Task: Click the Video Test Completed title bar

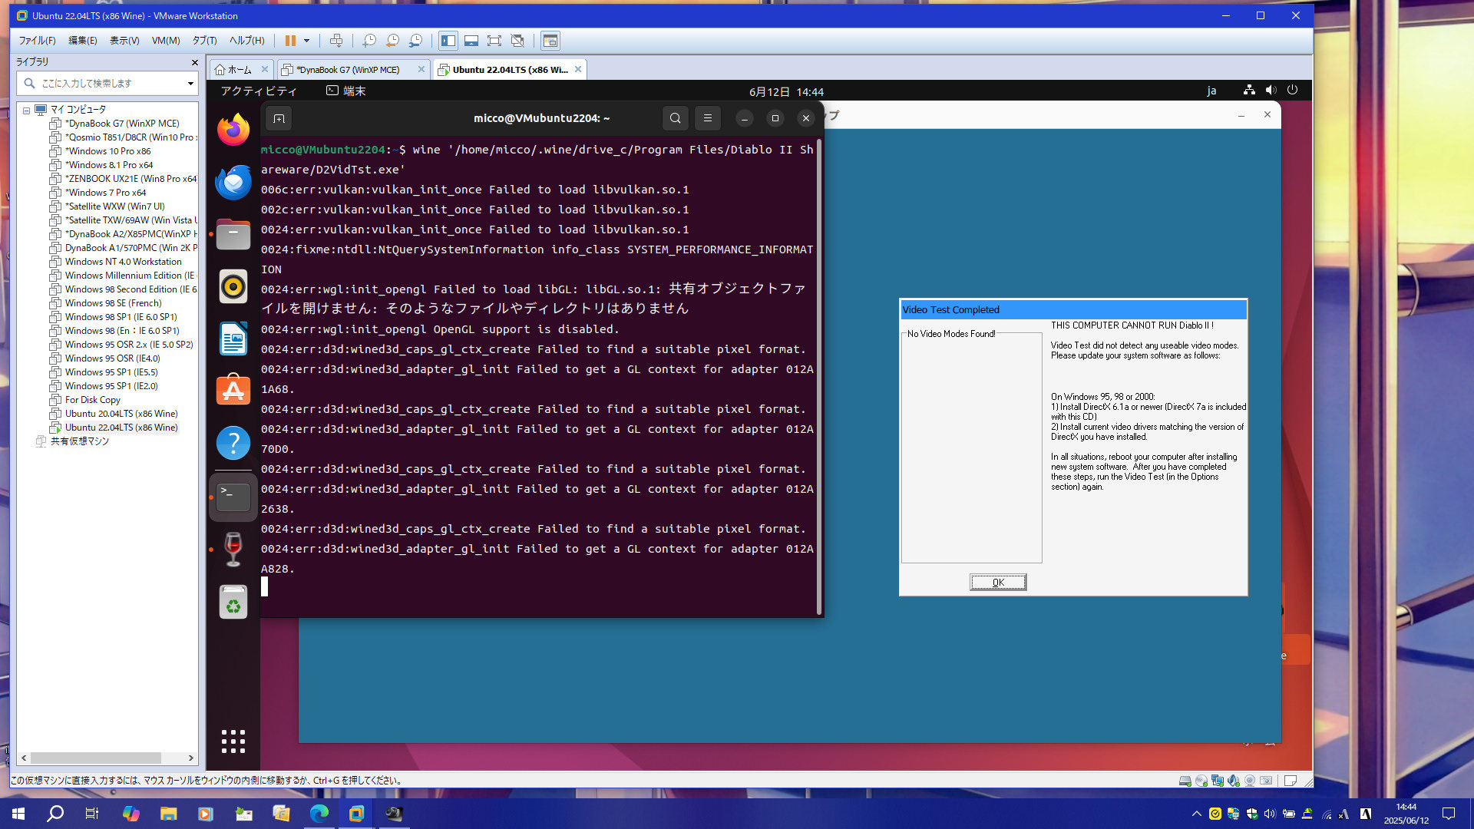Action: pyautogui.click(x=1073, y=310)
